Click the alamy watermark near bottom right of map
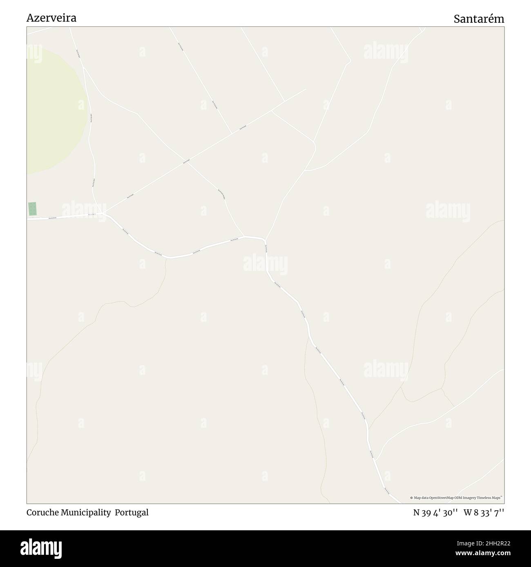This screenshot has width=531, height=567. coord(386,370)
